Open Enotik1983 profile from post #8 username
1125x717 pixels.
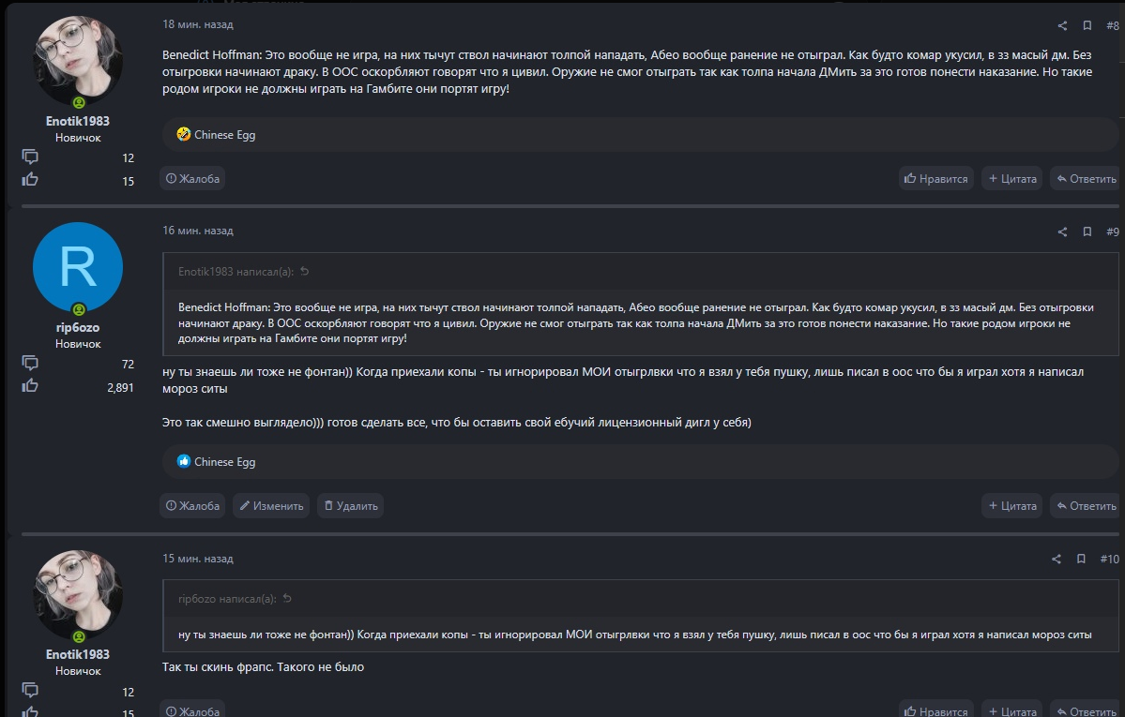tap(78, 121)
